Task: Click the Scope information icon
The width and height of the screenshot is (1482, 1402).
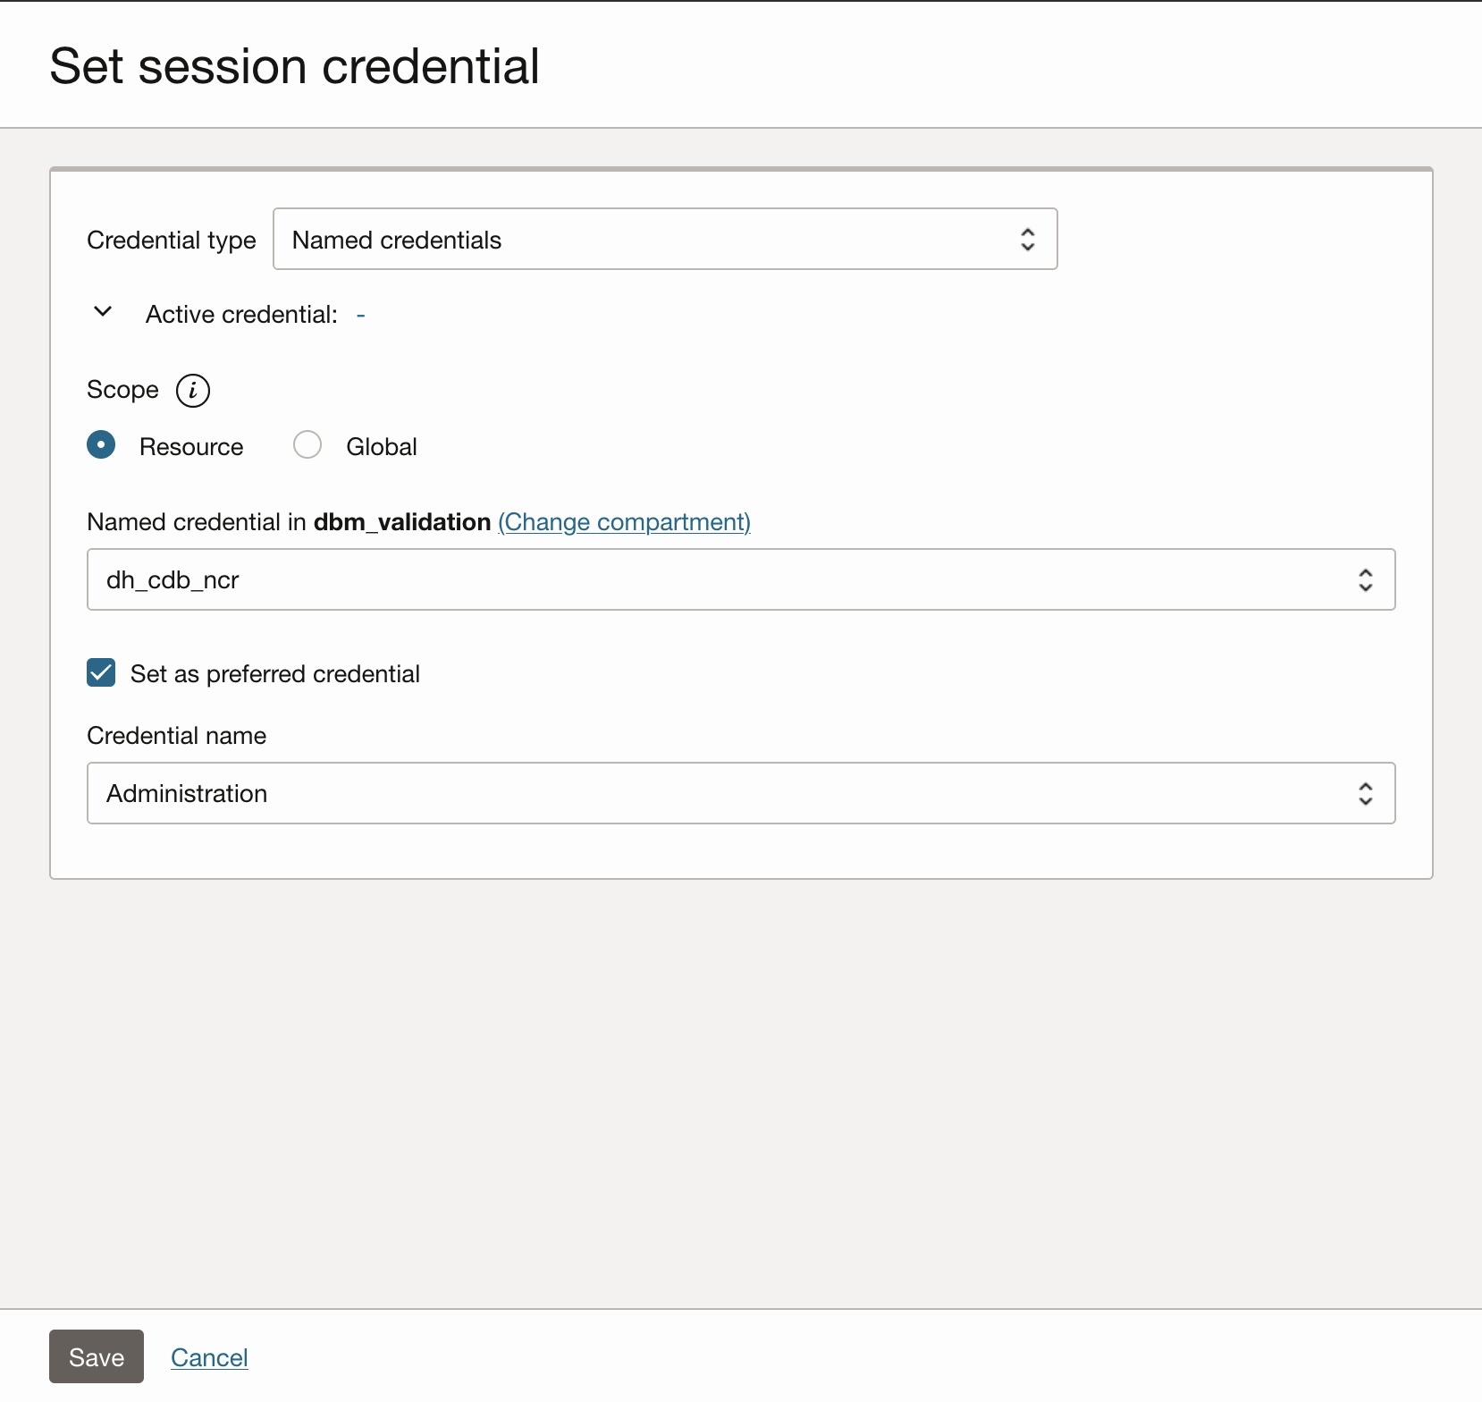Action: coord(193,391)
